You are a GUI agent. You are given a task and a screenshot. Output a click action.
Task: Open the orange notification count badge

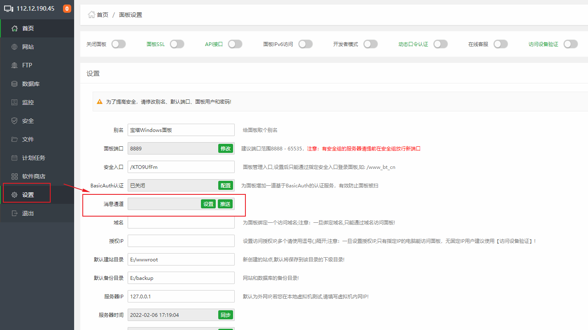click(67, 9)
